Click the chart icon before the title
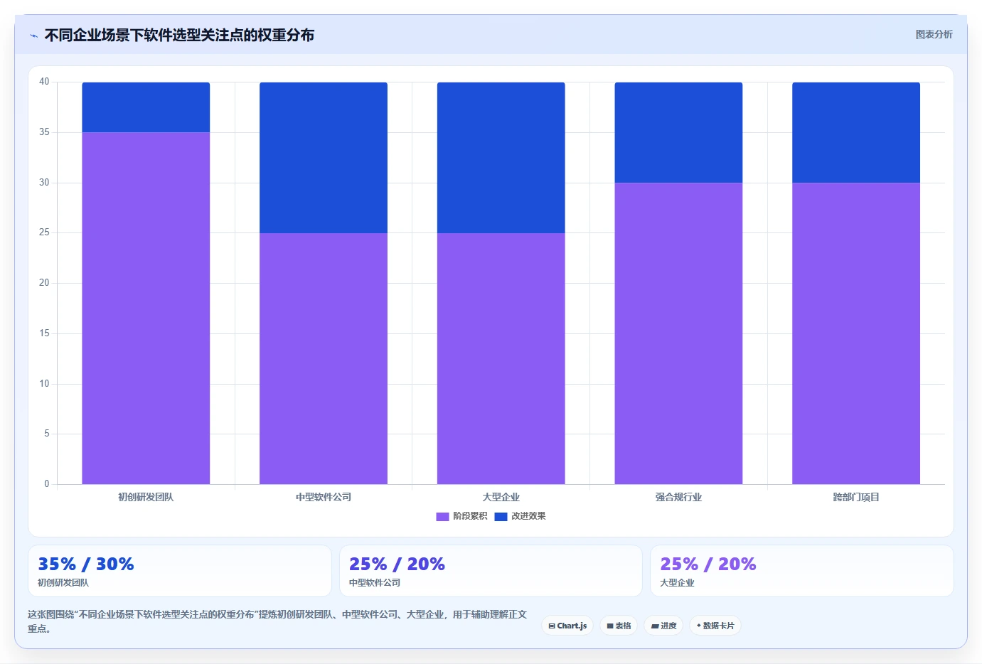 point(33,36)
